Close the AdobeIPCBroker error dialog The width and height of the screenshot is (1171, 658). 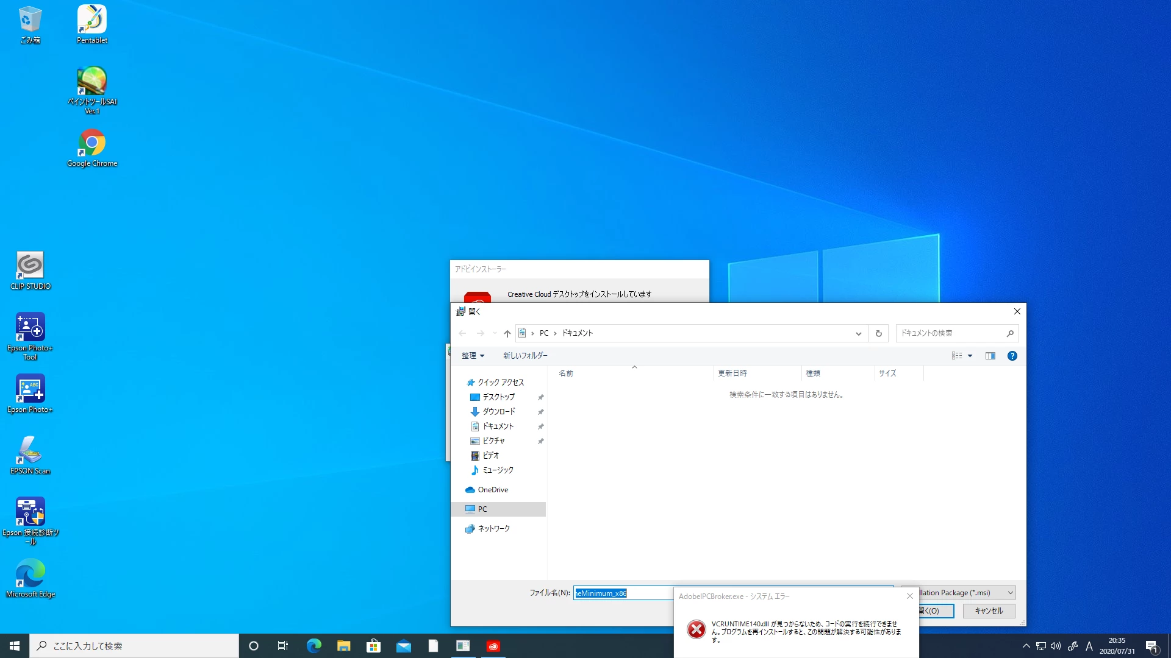(x=909, y=596)
